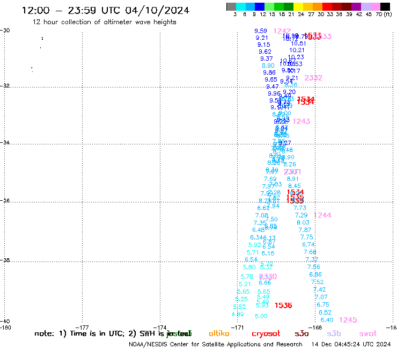Pick the bright red legend swatch above 33
This screenshot has height=349, width=397.
pos(327,6)
